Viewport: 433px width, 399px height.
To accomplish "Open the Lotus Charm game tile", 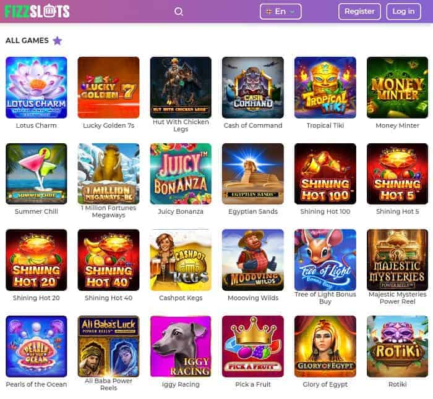I will coord(36,88).
